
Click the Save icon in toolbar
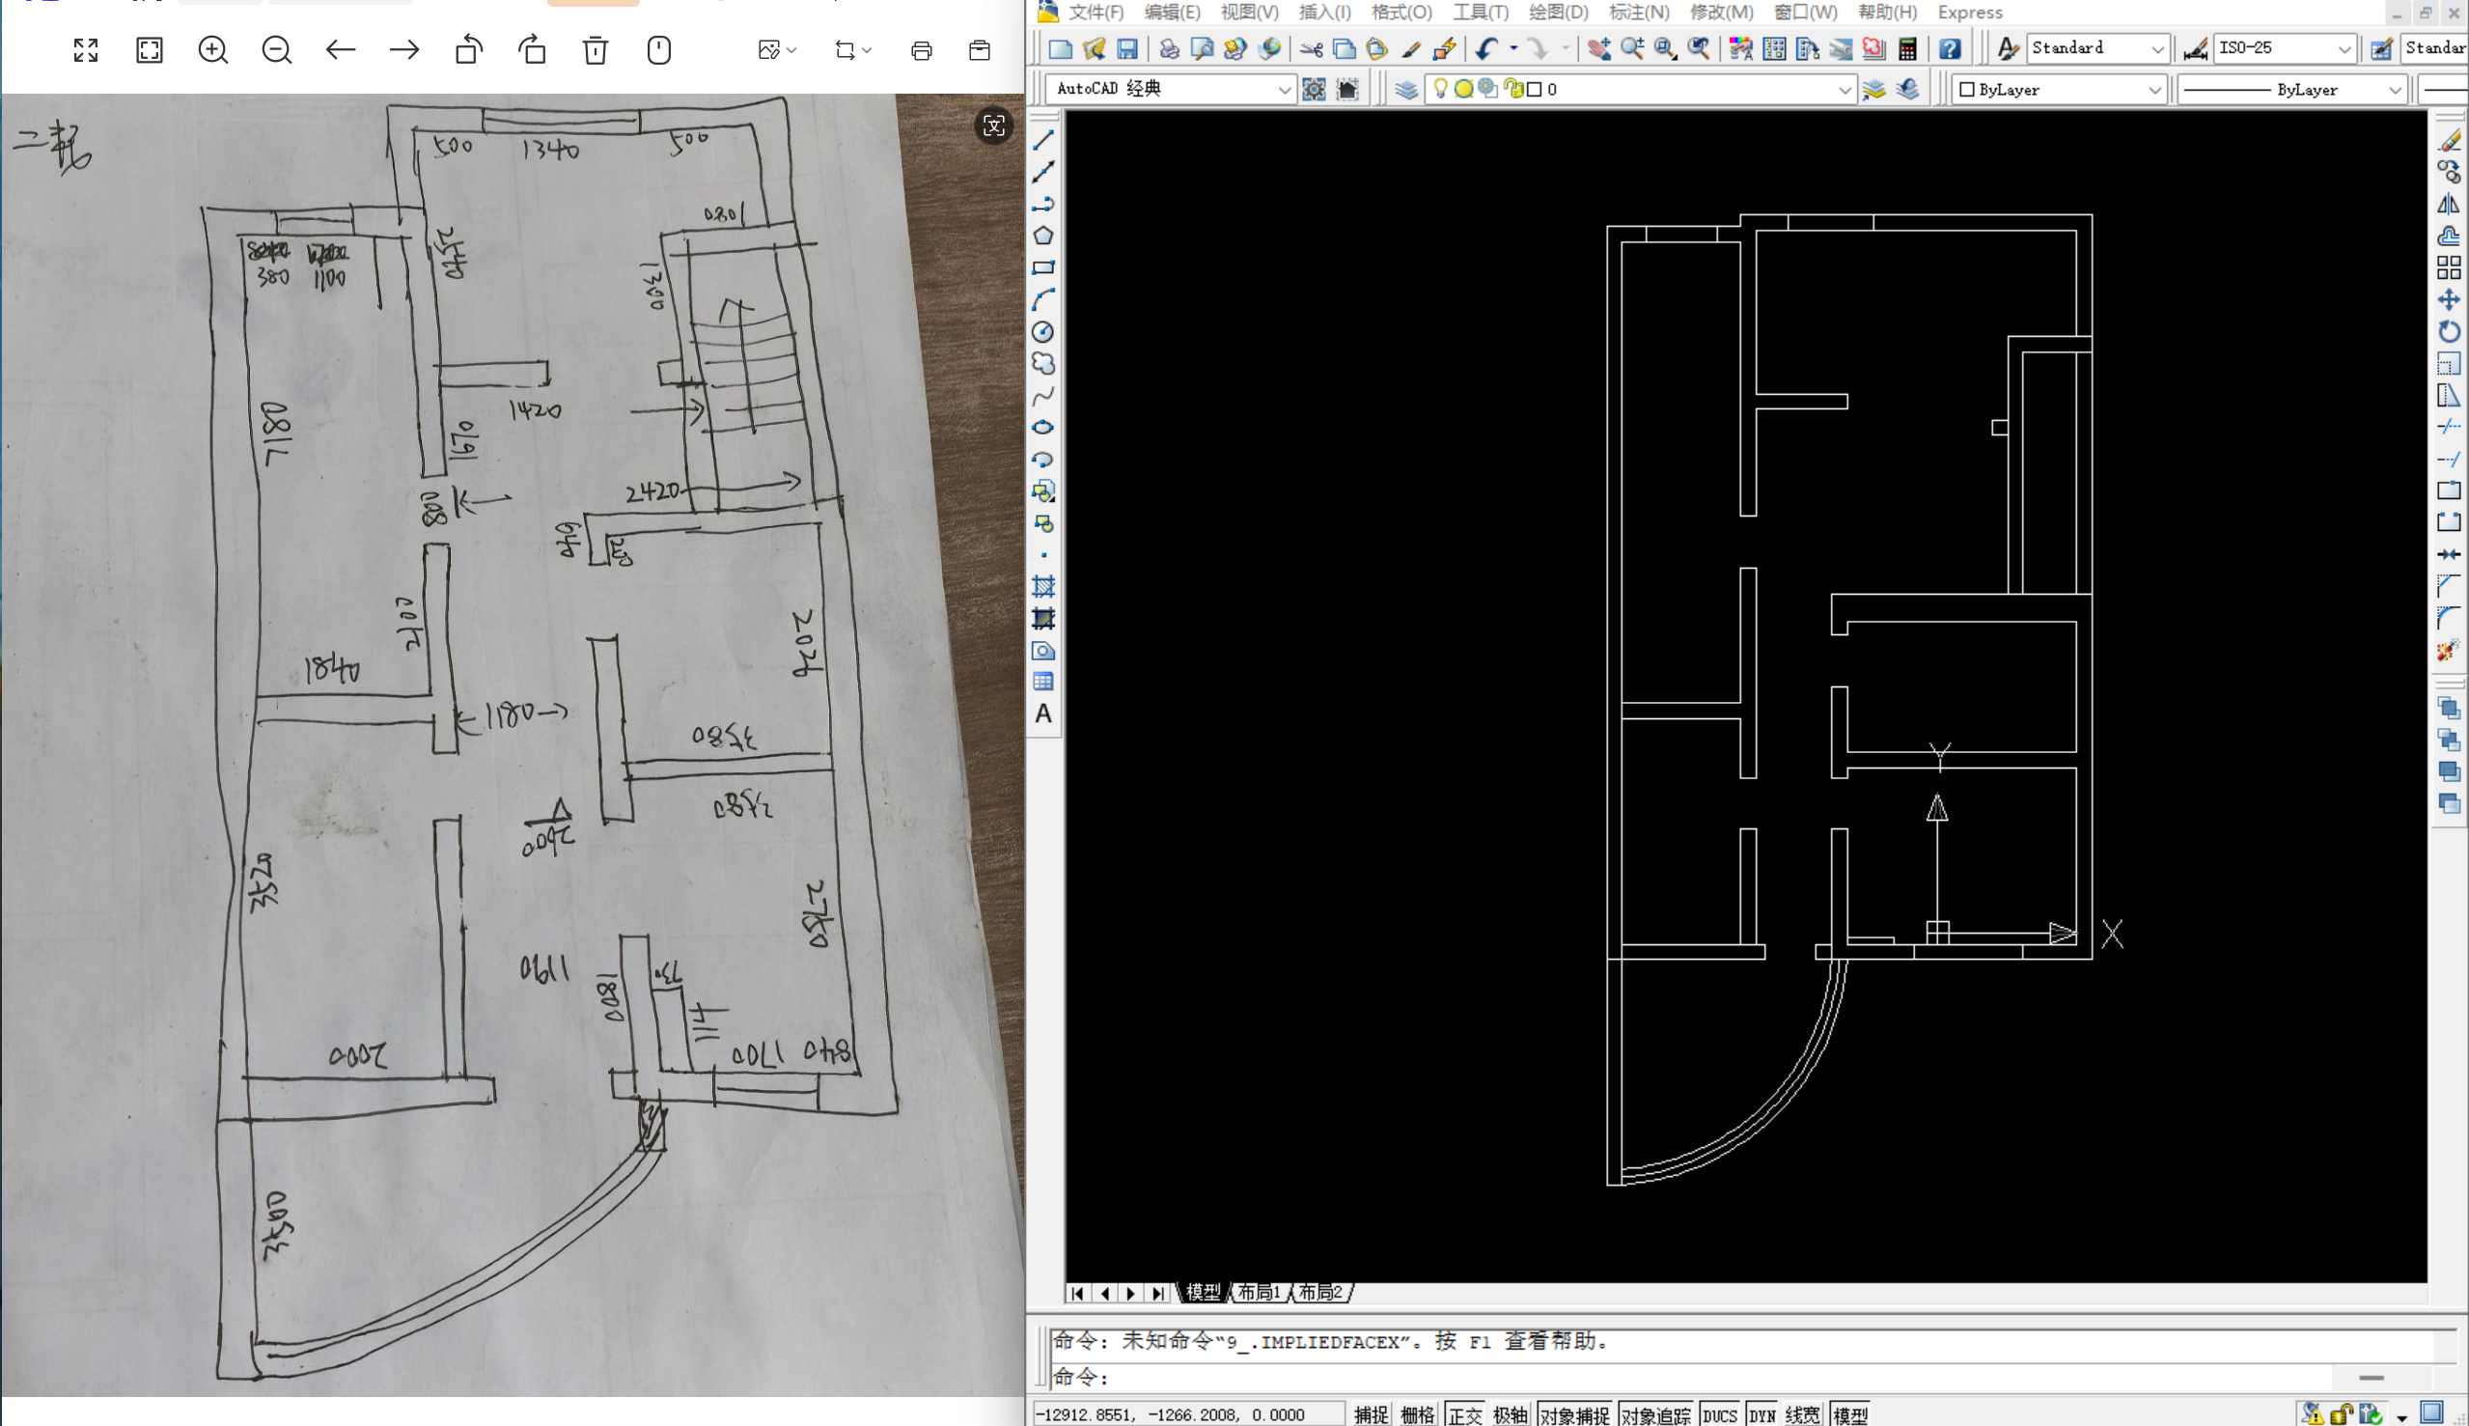click(x=1126, y=48)
